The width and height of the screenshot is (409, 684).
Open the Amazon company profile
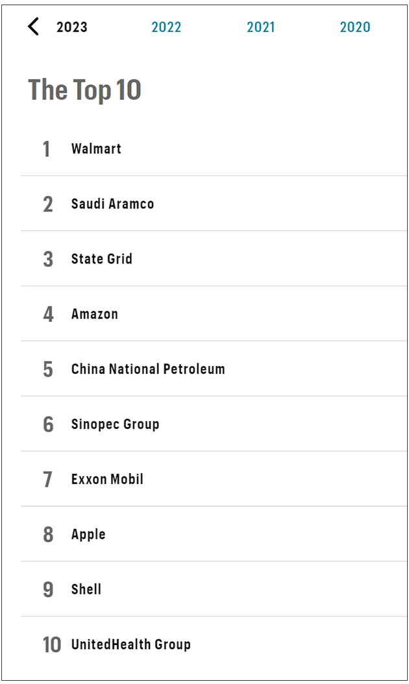tap(95, 314)
